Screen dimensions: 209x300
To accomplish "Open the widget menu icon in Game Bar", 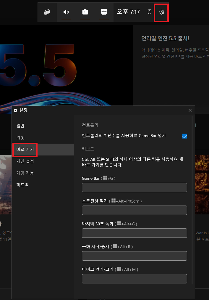I will [x=47, y=12].
